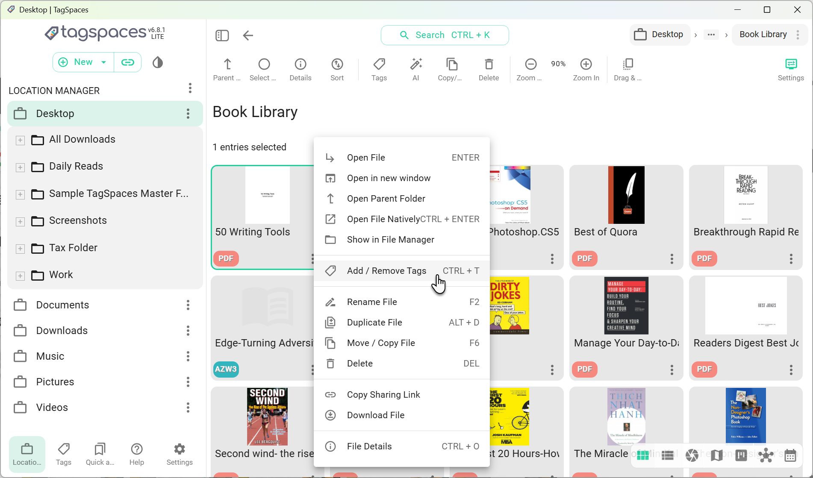Open perspective Settings in top right
Screen dimensions: 813x478
(791, 69)
